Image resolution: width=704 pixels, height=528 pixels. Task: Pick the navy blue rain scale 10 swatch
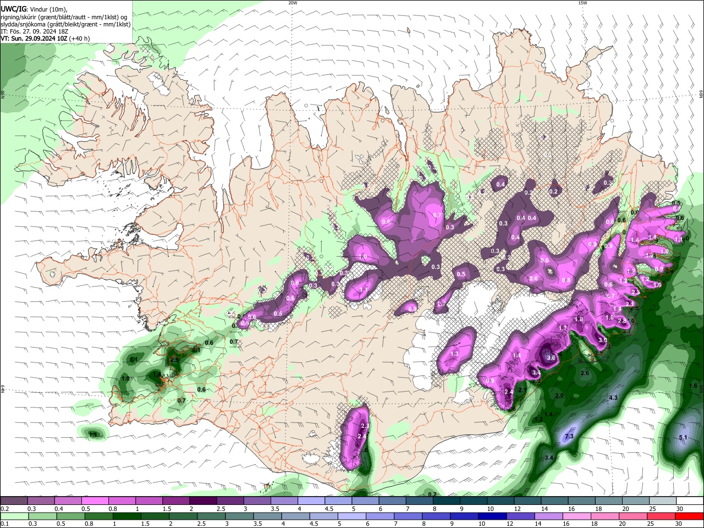click(492, 516)
